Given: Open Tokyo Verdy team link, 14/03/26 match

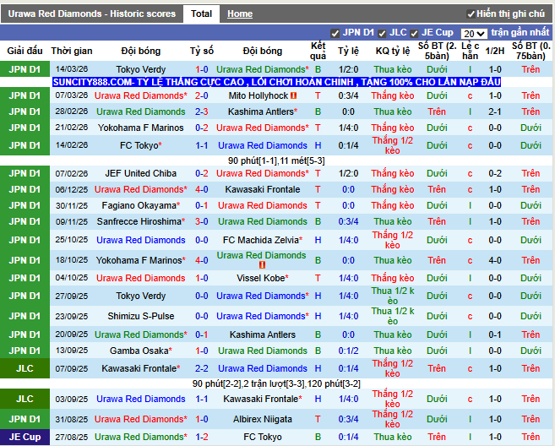Looking at the screenshot, I should click(141, 69).
